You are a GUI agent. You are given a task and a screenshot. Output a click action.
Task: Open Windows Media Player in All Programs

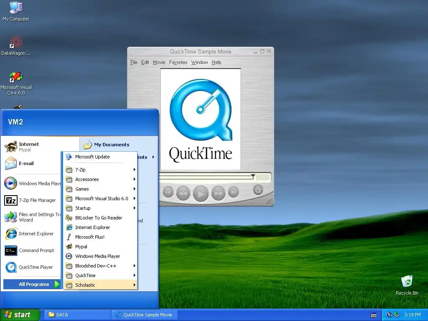click(x=100, y=256)
